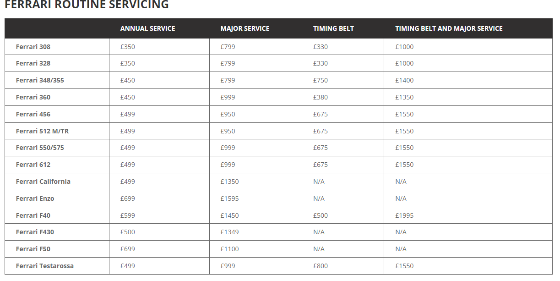Click the Ferrari Routine Servicing heading
Image resolution: width=560 pixels, height=281 pixels.
pyautogui.click(x=87, y=5)
